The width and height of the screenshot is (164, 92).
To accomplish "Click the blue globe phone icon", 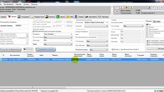I will click(x=149, y=8).
